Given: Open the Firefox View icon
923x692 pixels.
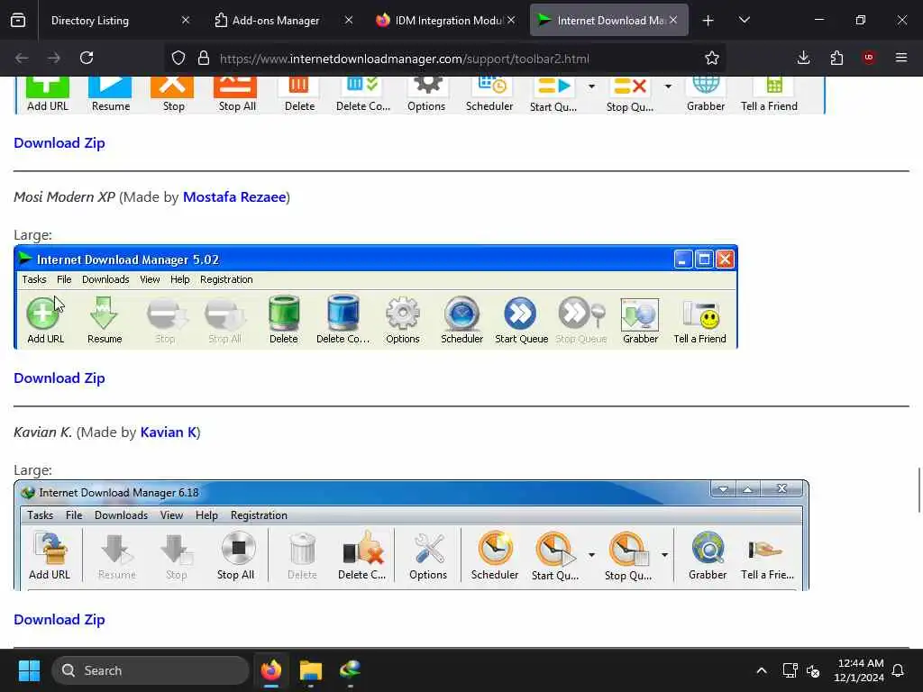Looking at the screenshot, I should click(18, 20).
